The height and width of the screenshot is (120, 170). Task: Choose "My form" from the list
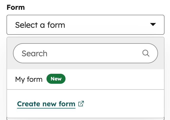click(29, 79)
